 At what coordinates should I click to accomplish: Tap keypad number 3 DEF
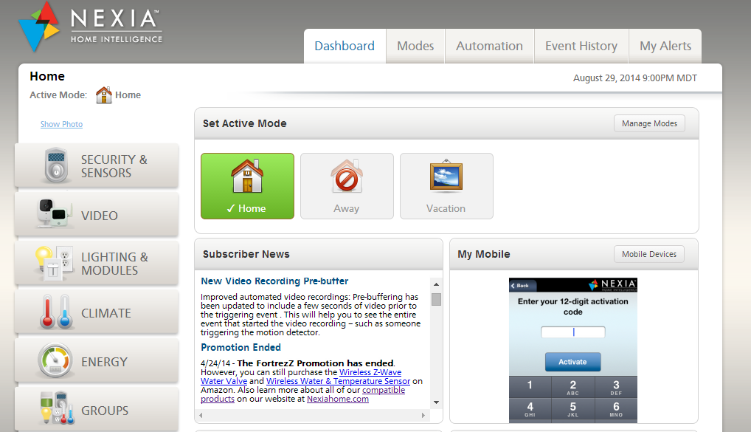pyautogui.click(x=617, y=386)
